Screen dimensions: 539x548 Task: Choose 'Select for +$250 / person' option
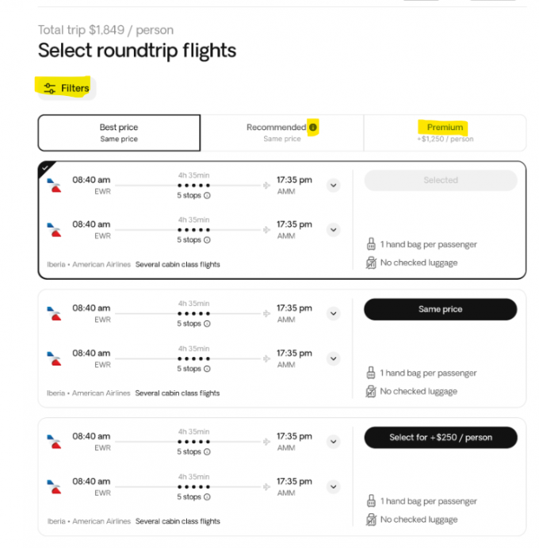[x=440, y=437]
